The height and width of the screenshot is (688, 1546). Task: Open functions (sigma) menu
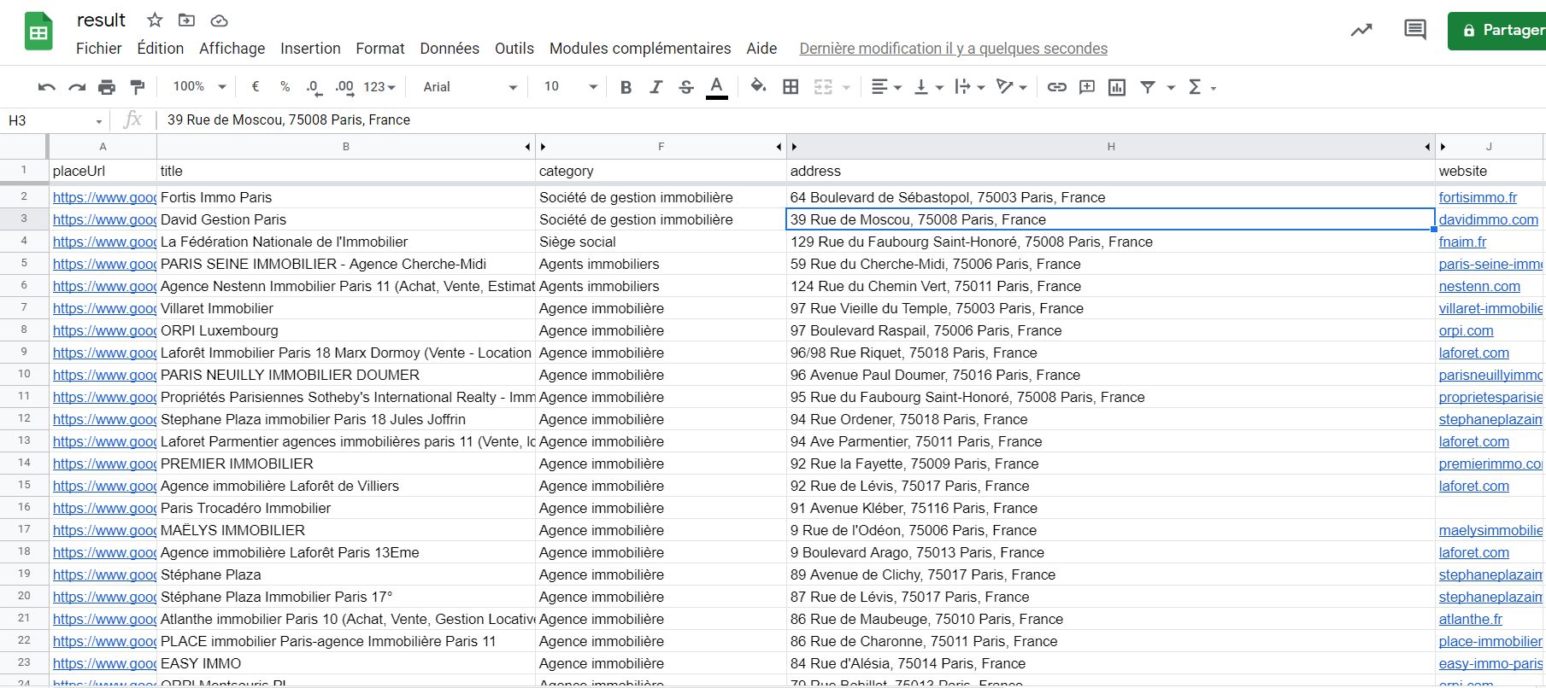[1202, 87]
